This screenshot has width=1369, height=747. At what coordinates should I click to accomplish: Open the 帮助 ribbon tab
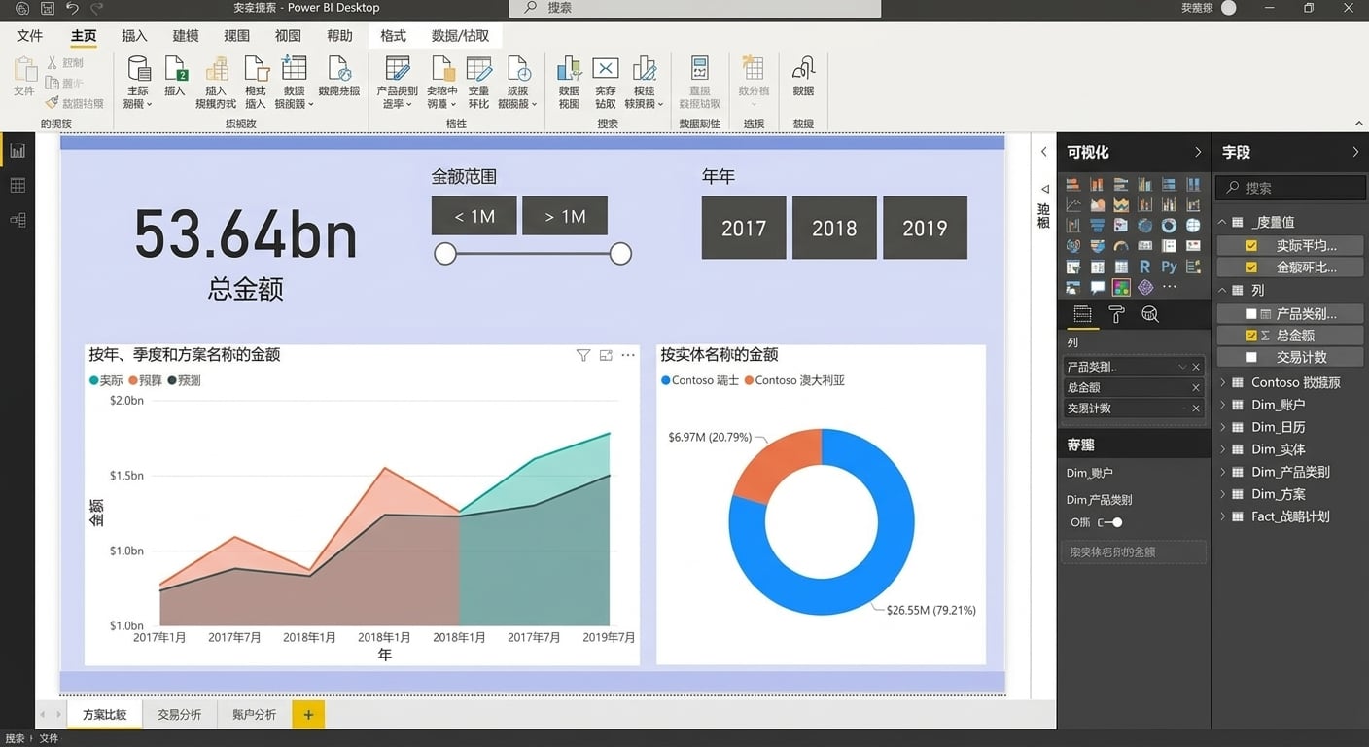pos(339,36)
